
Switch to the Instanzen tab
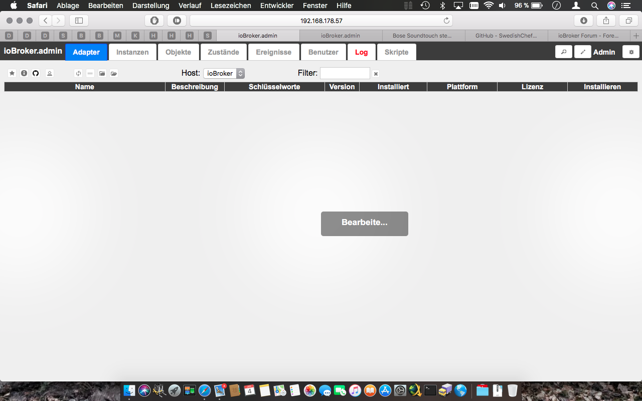coord(132,52)
